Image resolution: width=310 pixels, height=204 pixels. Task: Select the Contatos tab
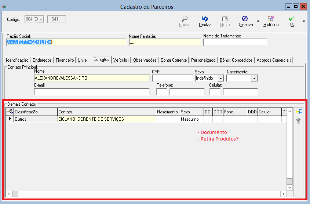pos(101,59)
